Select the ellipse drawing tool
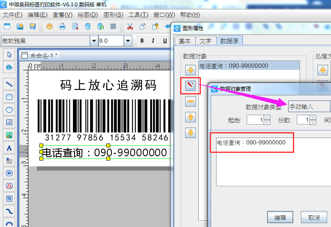 pos(9,110)
